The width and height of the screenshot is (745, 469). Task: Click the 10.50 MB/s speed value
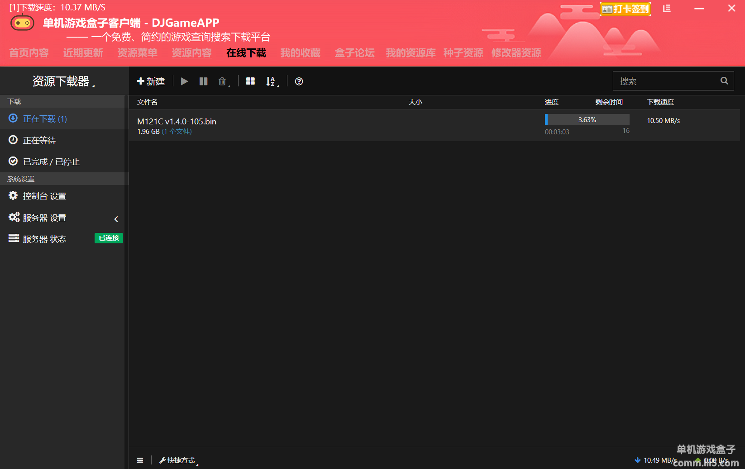(x=664, y=121)
